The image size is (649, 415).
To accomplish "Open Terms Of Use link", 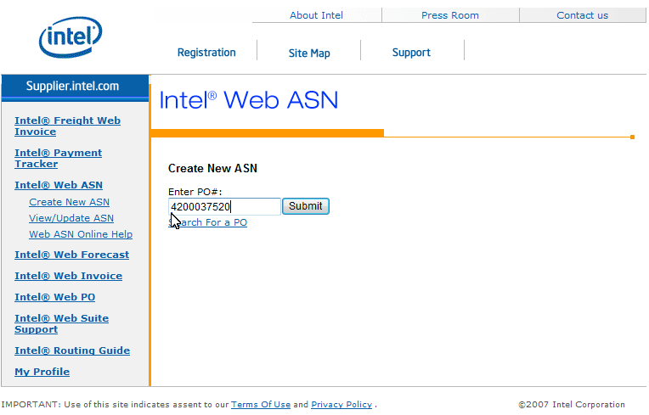I will [x=261, y=404].
